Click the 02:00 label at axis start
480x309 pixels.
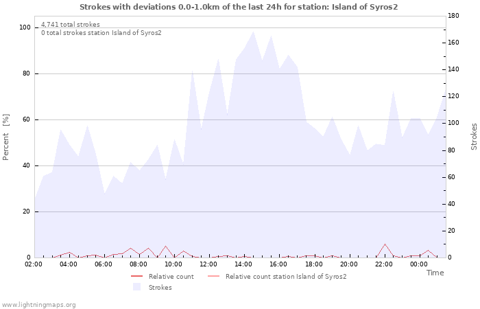click(x=34, y=264)
